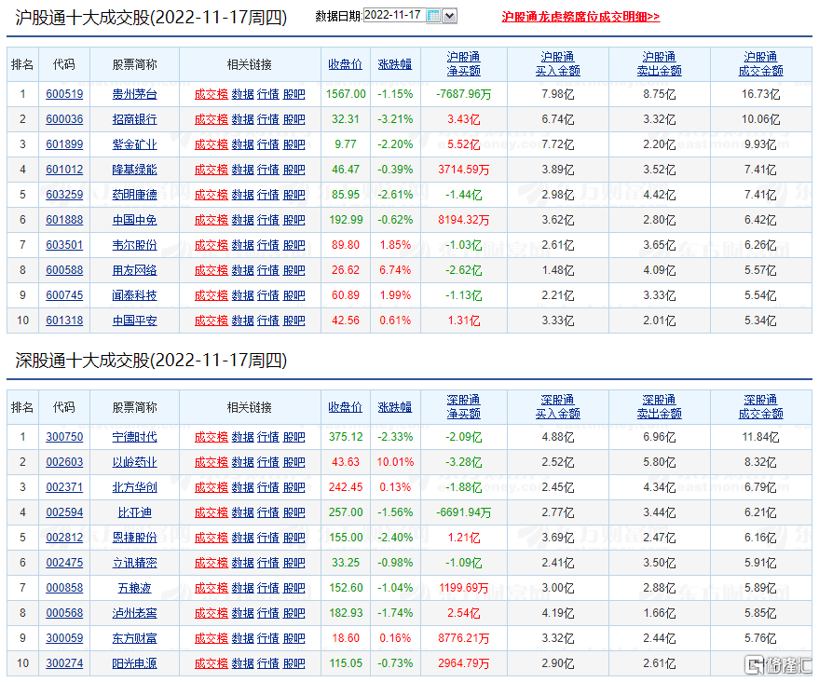The image size is (819, 682).
Task: Open stock code 600519 link
Action: tap(64, 94)
